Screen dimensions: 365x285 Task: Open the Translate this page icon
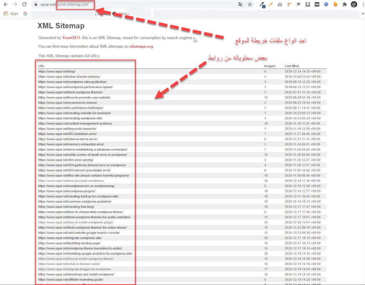point(241,4)
